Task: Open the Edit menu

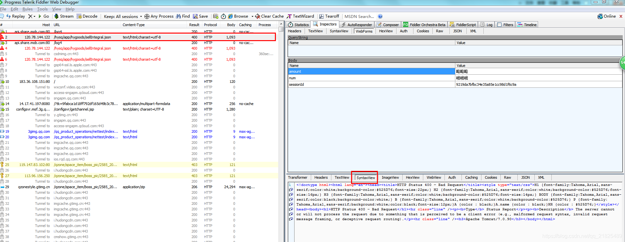Action: click(14, 9)
